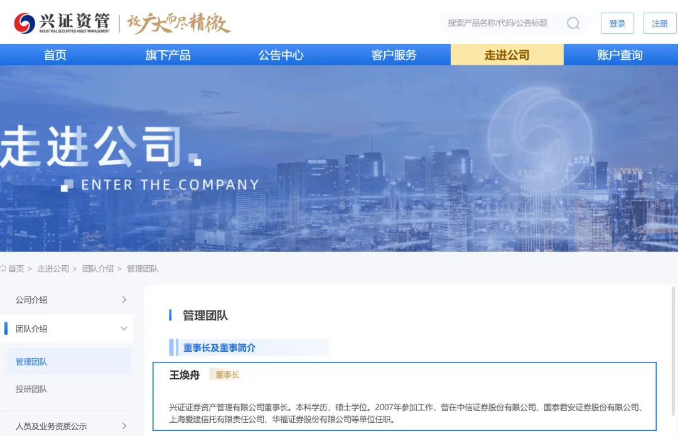Viewport: 678px width, 436px height.
Task: Click the 兴证资管 company logo
Action: point(62,23)
